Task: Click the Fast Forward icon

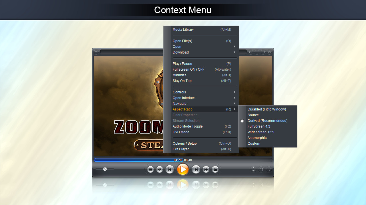Action: [206, 169]
